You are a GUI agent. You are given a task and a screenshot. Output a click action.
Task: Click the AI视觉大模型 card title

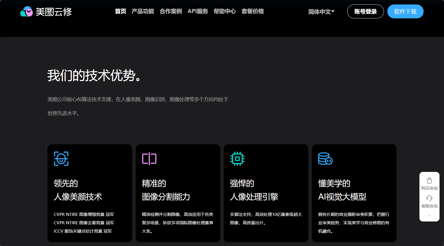click(x=342, y=197)
